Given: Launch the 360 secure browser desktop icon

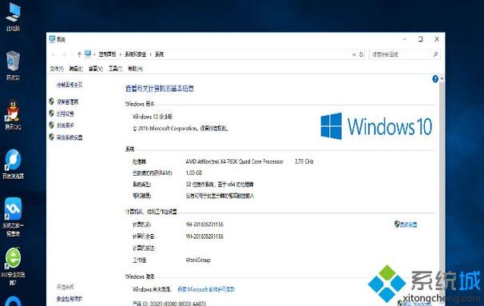Looking at the screenshot, I should pos(13,266).
